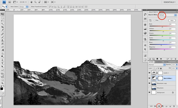The height and width of the screenshot is (108, 178).
Task: Select the Eraser tool
Action: coord(2,47)
